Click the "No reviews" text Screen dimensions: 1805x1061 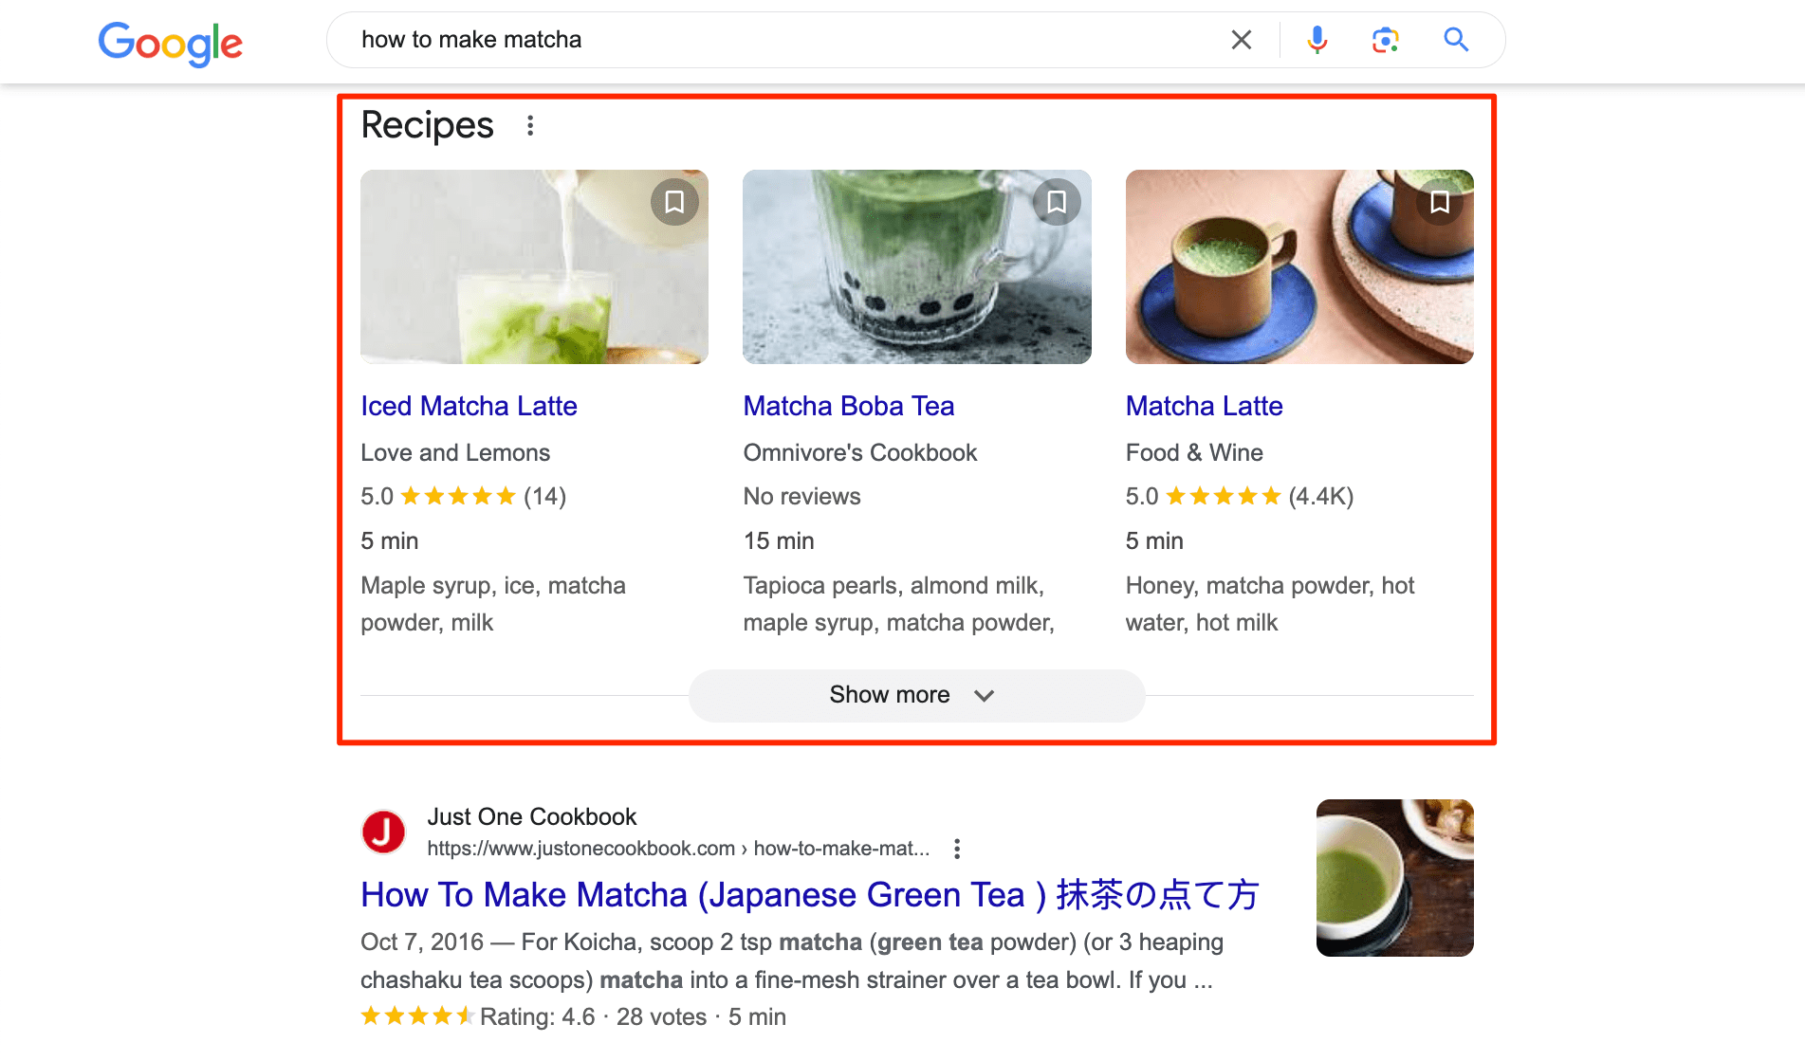801,496
